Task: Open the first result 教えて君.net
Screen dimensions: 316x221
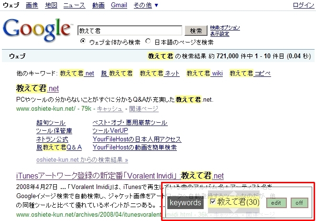Action: (x=37, y=88)
